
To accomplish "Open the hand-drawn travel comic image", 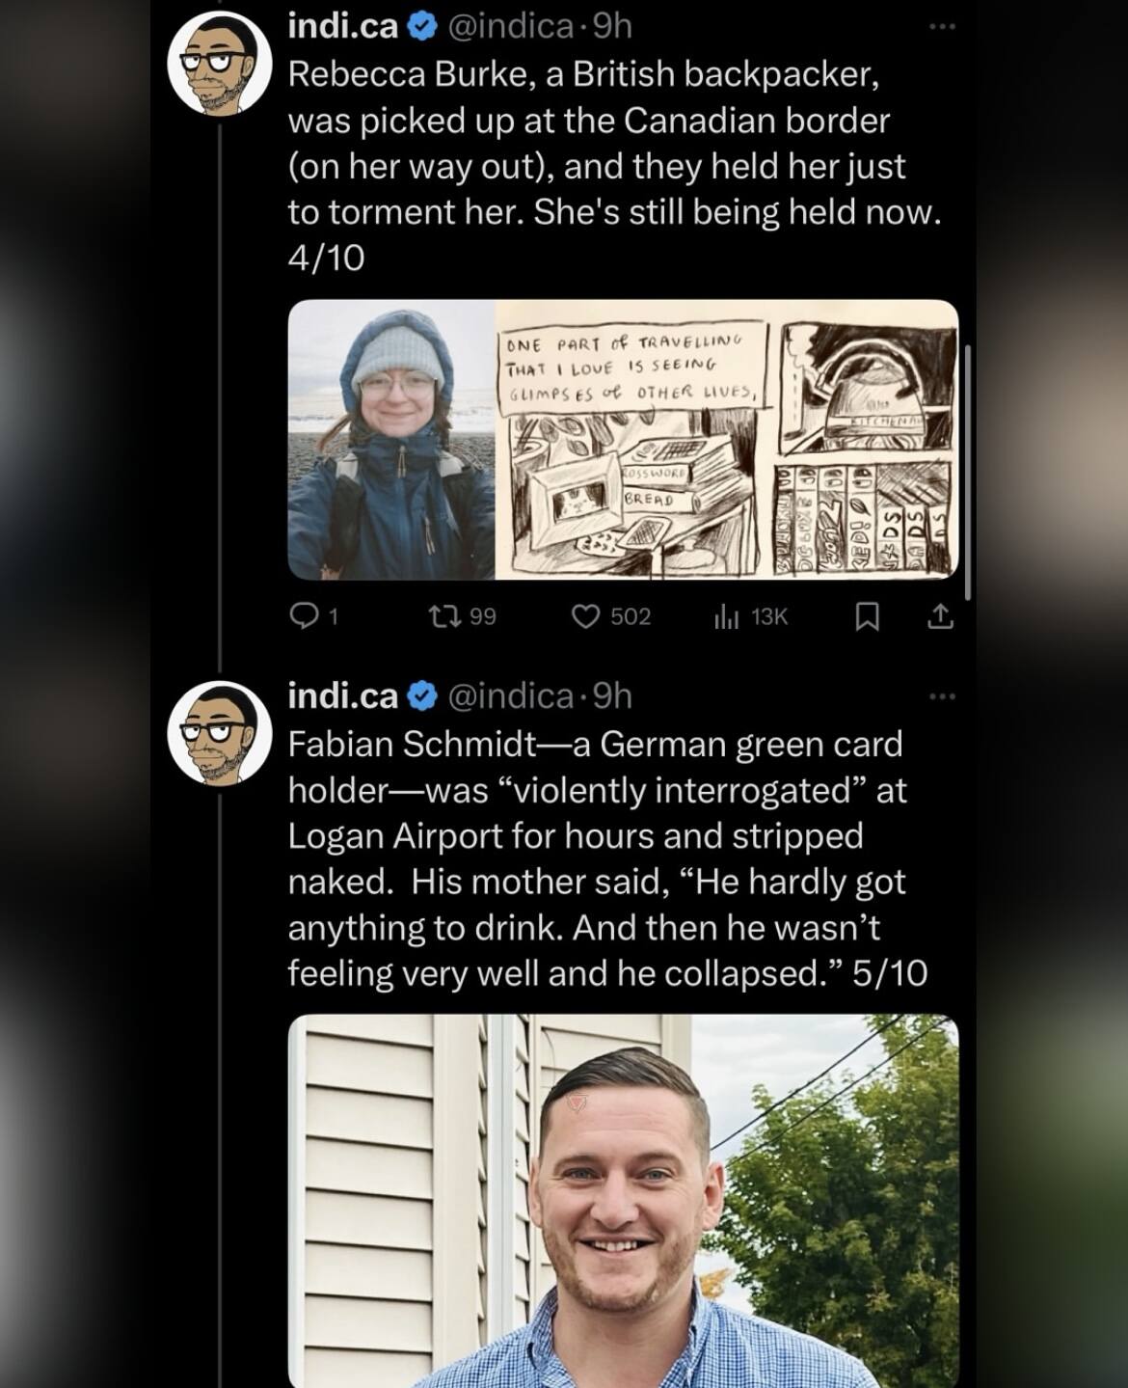I will pyautogui.click(x=727, y=440).
